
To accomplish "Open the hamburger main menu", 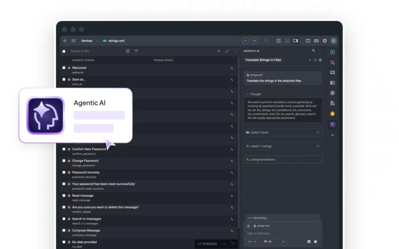I will [x=73, y=41].
